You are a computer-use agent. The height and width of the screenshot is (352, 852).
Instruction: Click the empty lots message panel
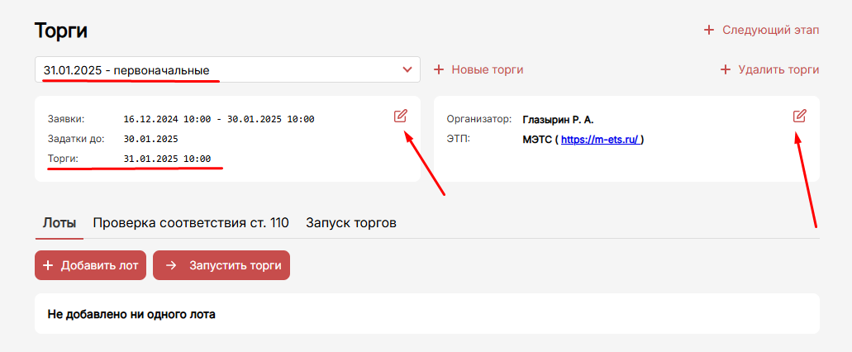[x=427, y=314]
